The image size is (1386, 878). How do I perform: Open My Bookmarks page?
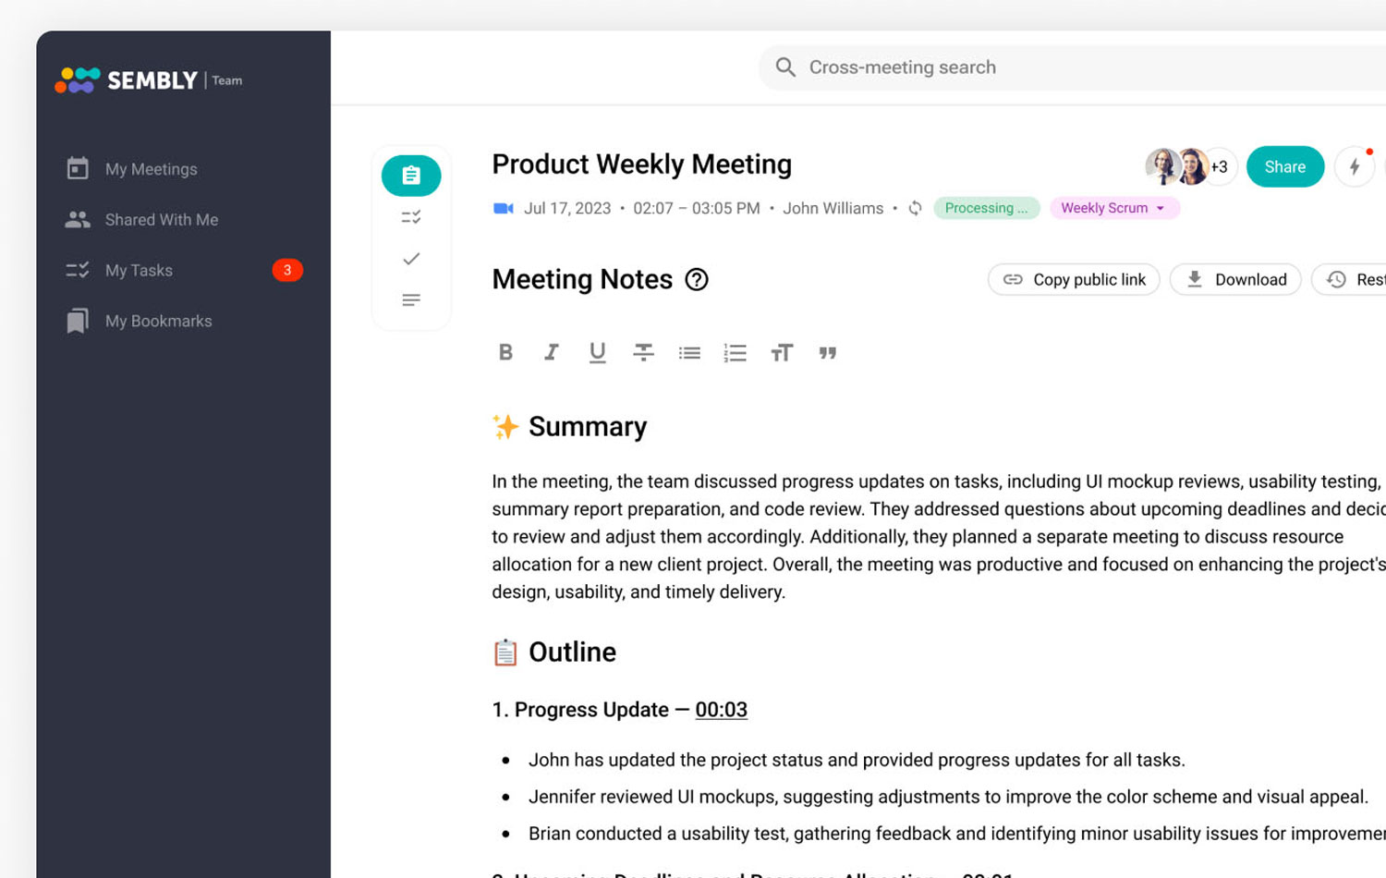[x=158, y=321]
